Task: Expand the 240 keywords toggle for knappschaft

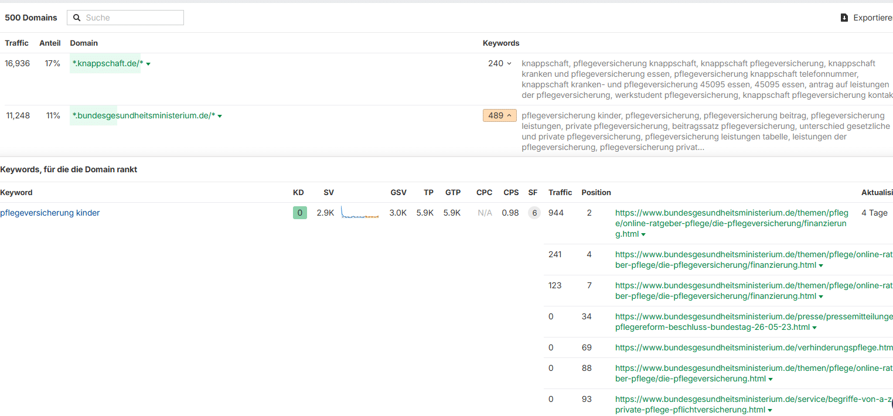Action: (x=500, y=63)
